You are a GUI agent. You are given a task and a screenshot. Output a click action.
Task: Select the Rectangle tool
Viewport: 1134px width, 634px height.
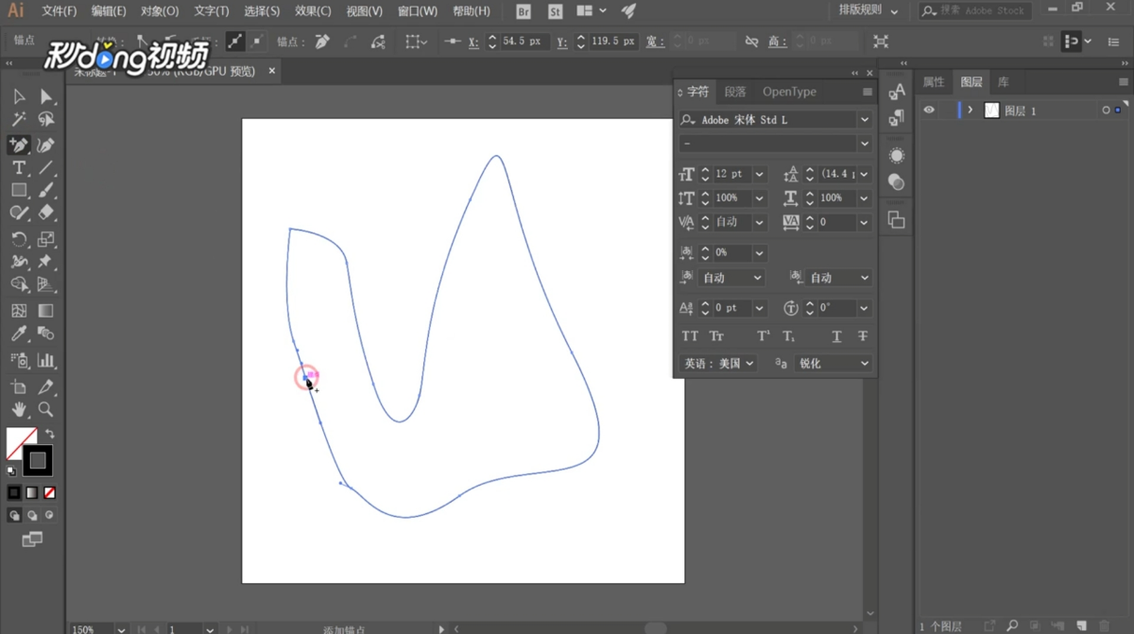(x=19, y=190)
